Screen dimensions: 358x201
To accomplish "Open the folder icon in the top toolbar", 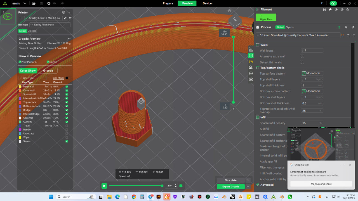I will click(x=34, y=3).
